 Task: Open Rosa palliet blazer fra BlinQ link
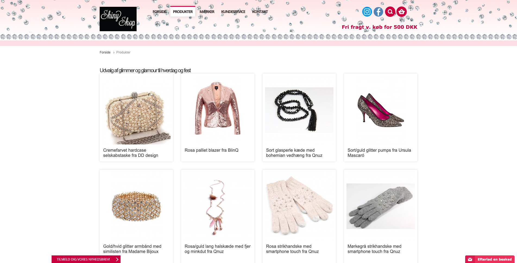click(212, 150)
